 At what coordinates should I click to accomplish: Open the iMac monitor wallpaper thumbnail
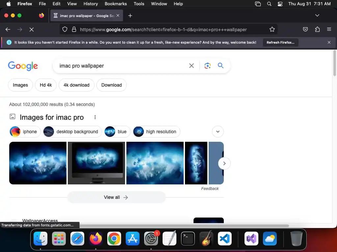96,163
